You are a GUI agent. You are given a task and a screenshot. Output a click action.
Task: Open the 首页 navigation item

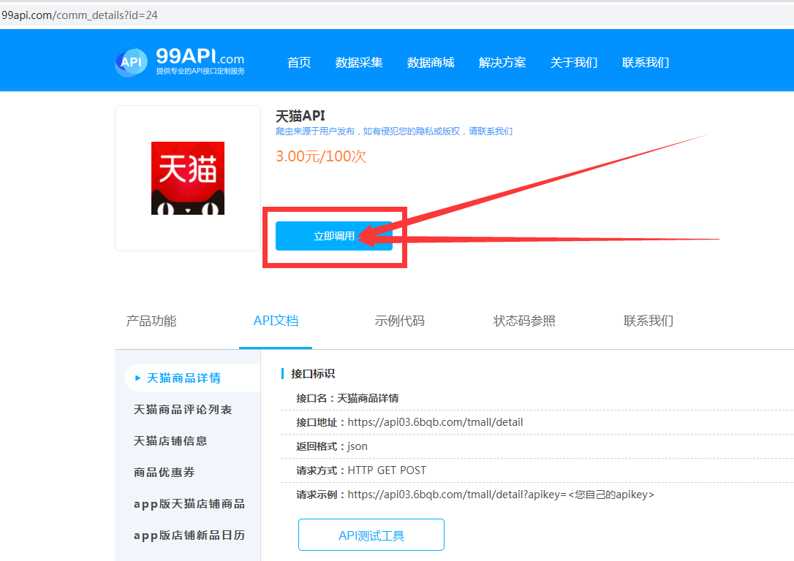(x=299, y=62)
